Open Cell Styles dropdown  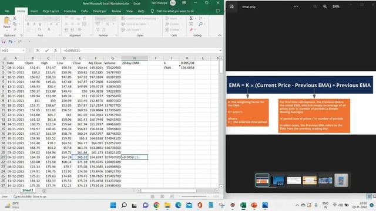131,30
